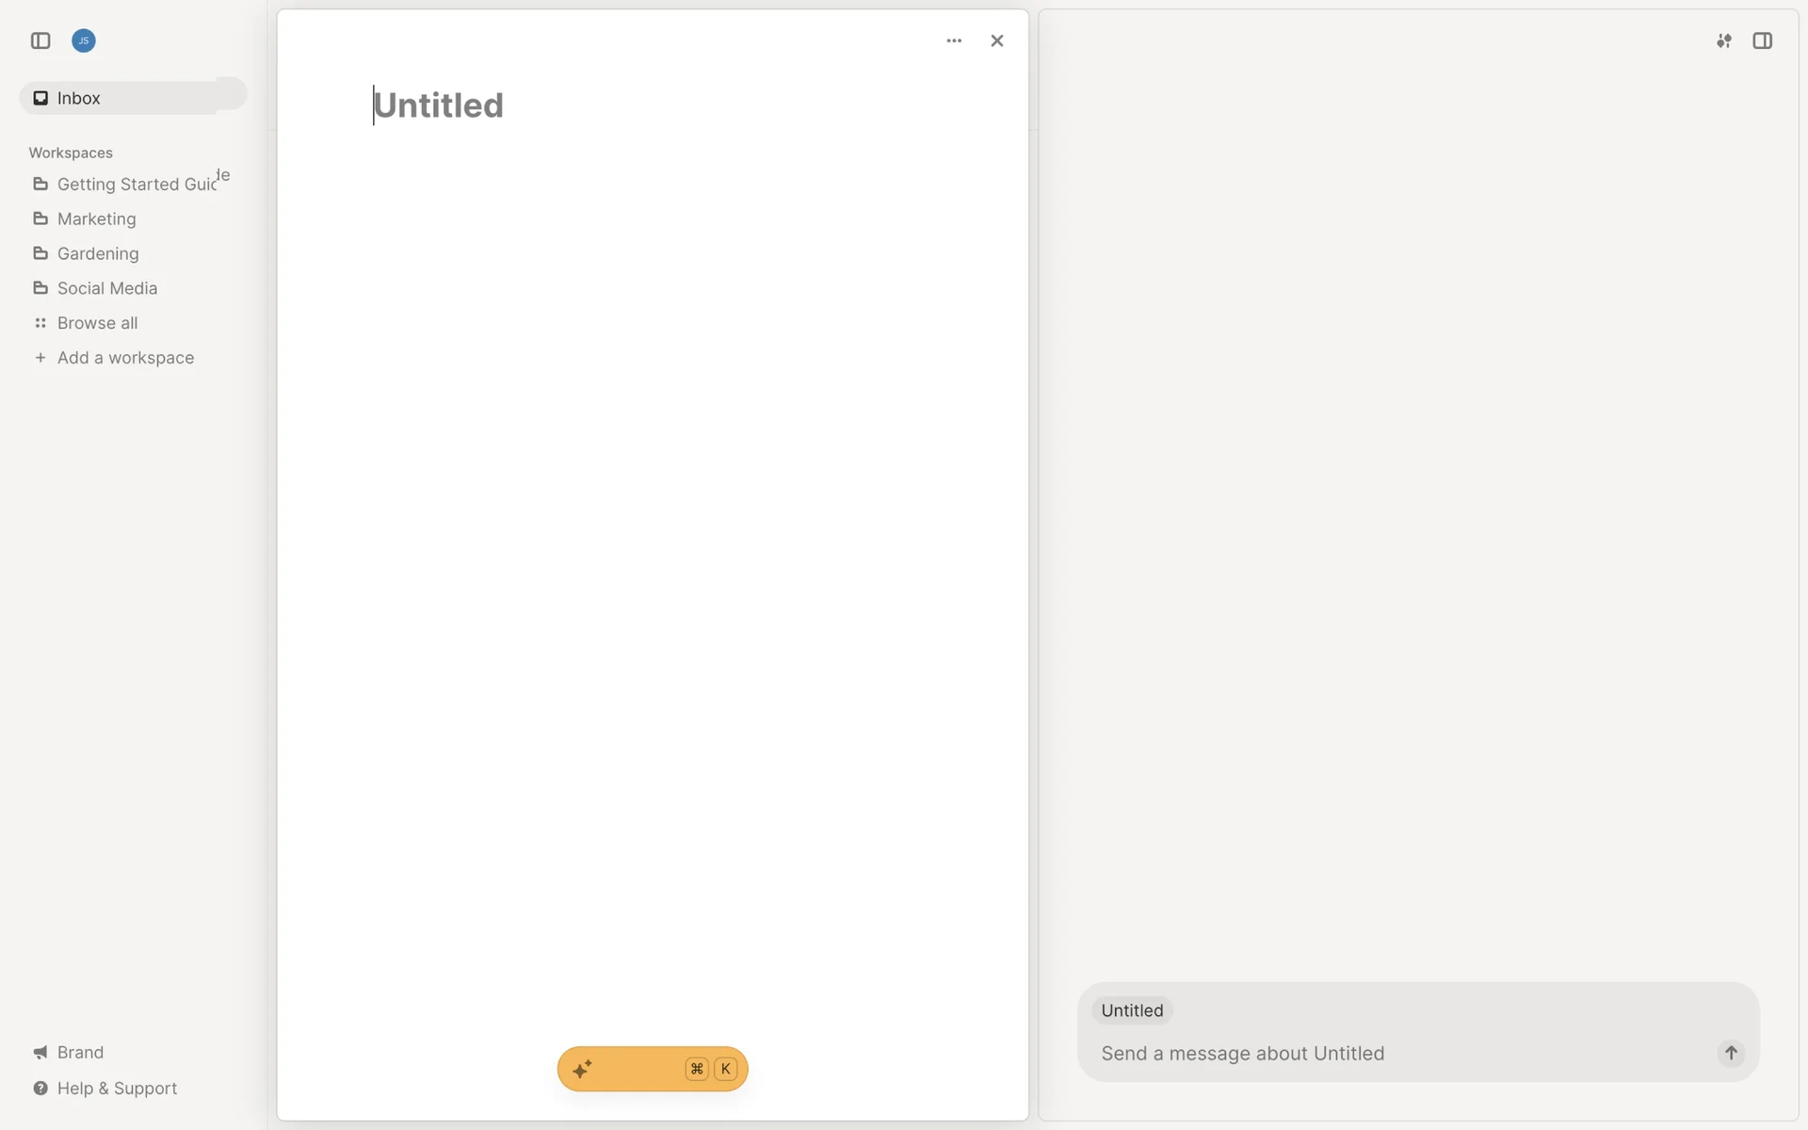Open document more options ellipsis
The height and width of the screenshot is (1130, 1808).
point(954,40)
